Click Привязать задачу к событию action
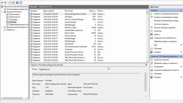The image size is (183, 103). (x=166, y=63)
